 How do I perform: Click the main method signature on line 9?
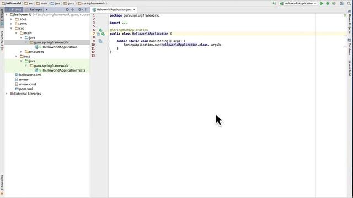151,41
